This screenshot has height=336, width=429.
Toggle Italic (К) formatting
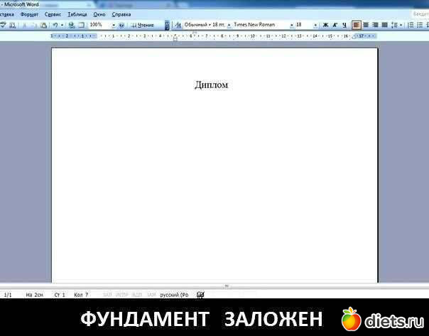(x=335, y=25)
